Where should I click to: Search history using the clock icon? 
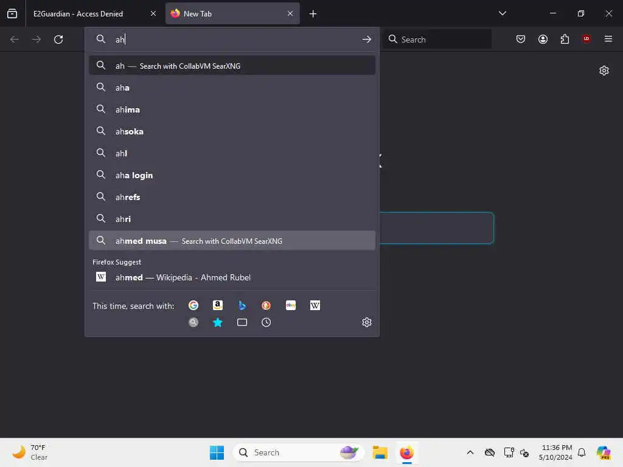(266, 322)
